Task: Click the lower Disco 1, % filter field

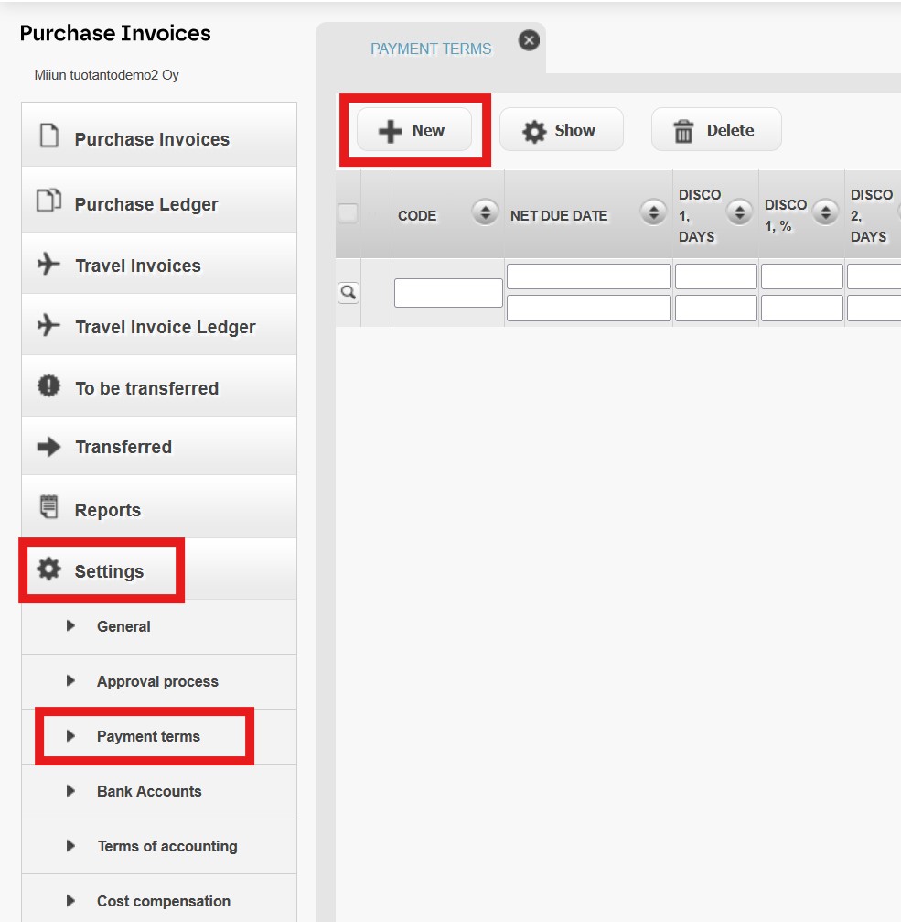Action: (801, 309)
